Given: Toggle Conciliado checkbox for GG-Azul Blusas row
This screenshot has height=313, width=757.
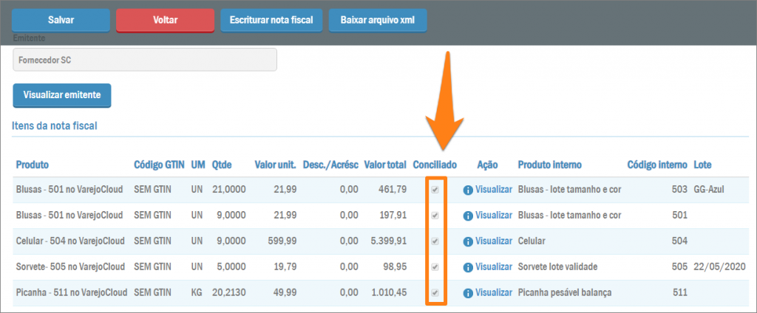Looking at the screenshot, I should (435, 190).
